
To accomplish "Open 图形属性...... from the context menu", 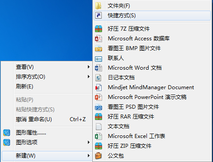I will tap(47, 133).
